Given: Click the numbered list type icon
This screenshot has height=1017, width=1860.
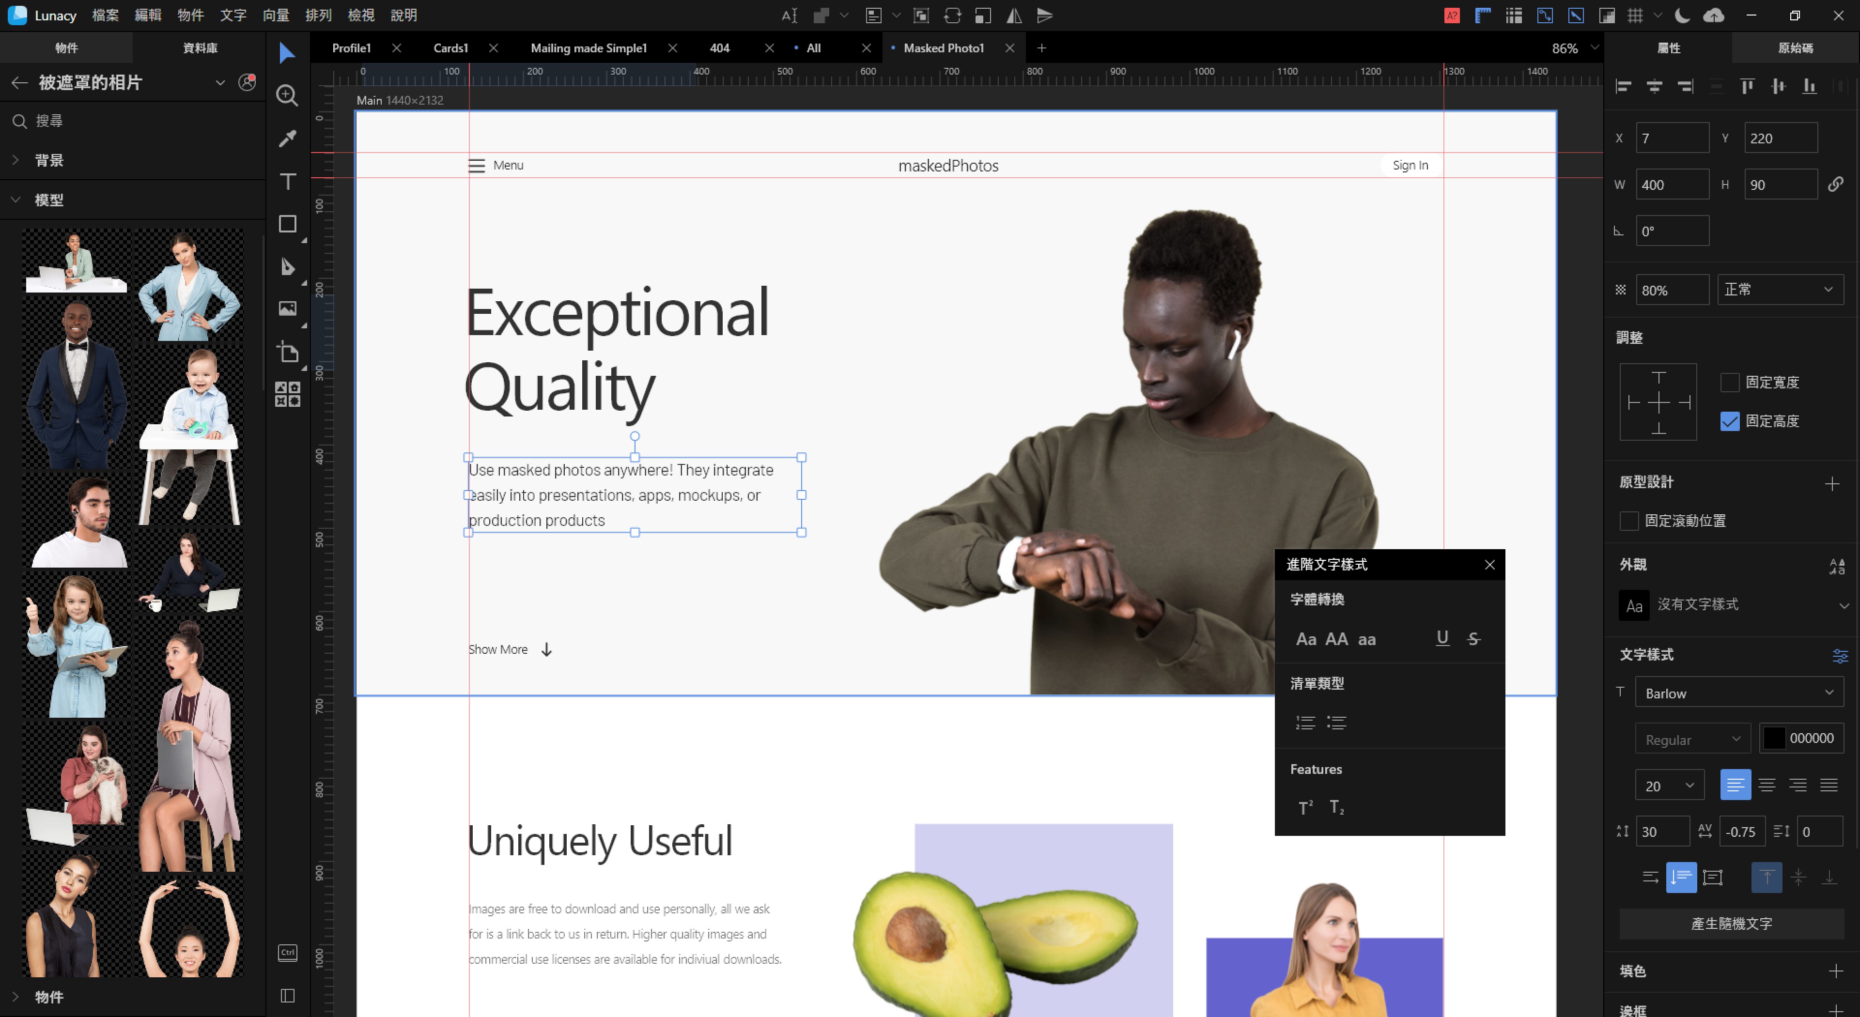Looking at the screenshot, I should (1305, 723).
